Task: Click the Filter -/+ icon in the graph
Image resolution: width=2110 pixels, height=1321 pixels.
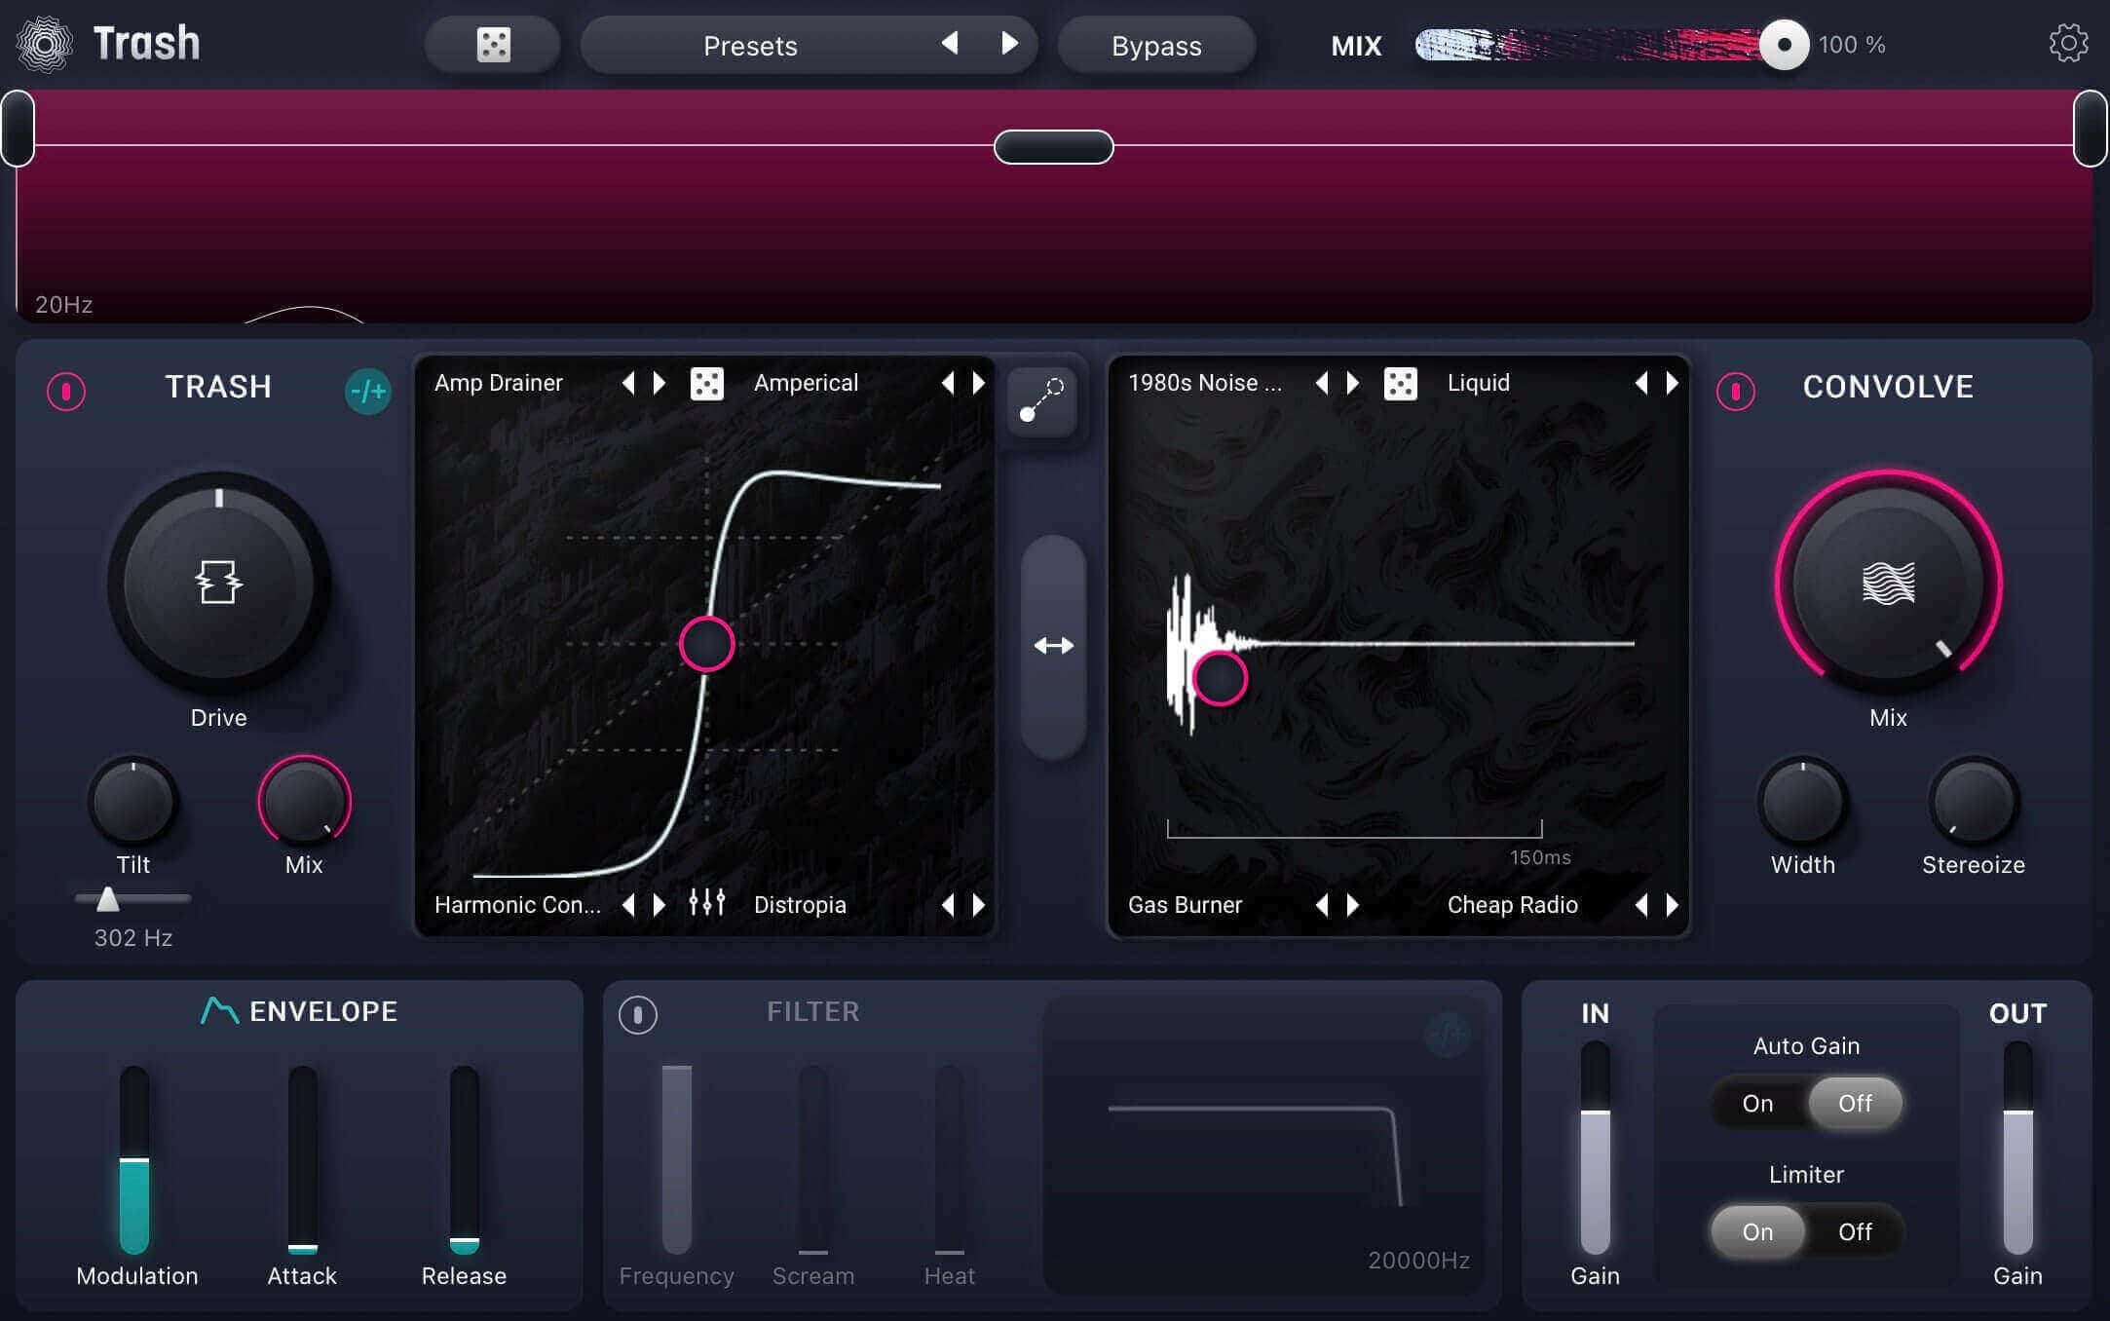Action: coord(1448,1033)
